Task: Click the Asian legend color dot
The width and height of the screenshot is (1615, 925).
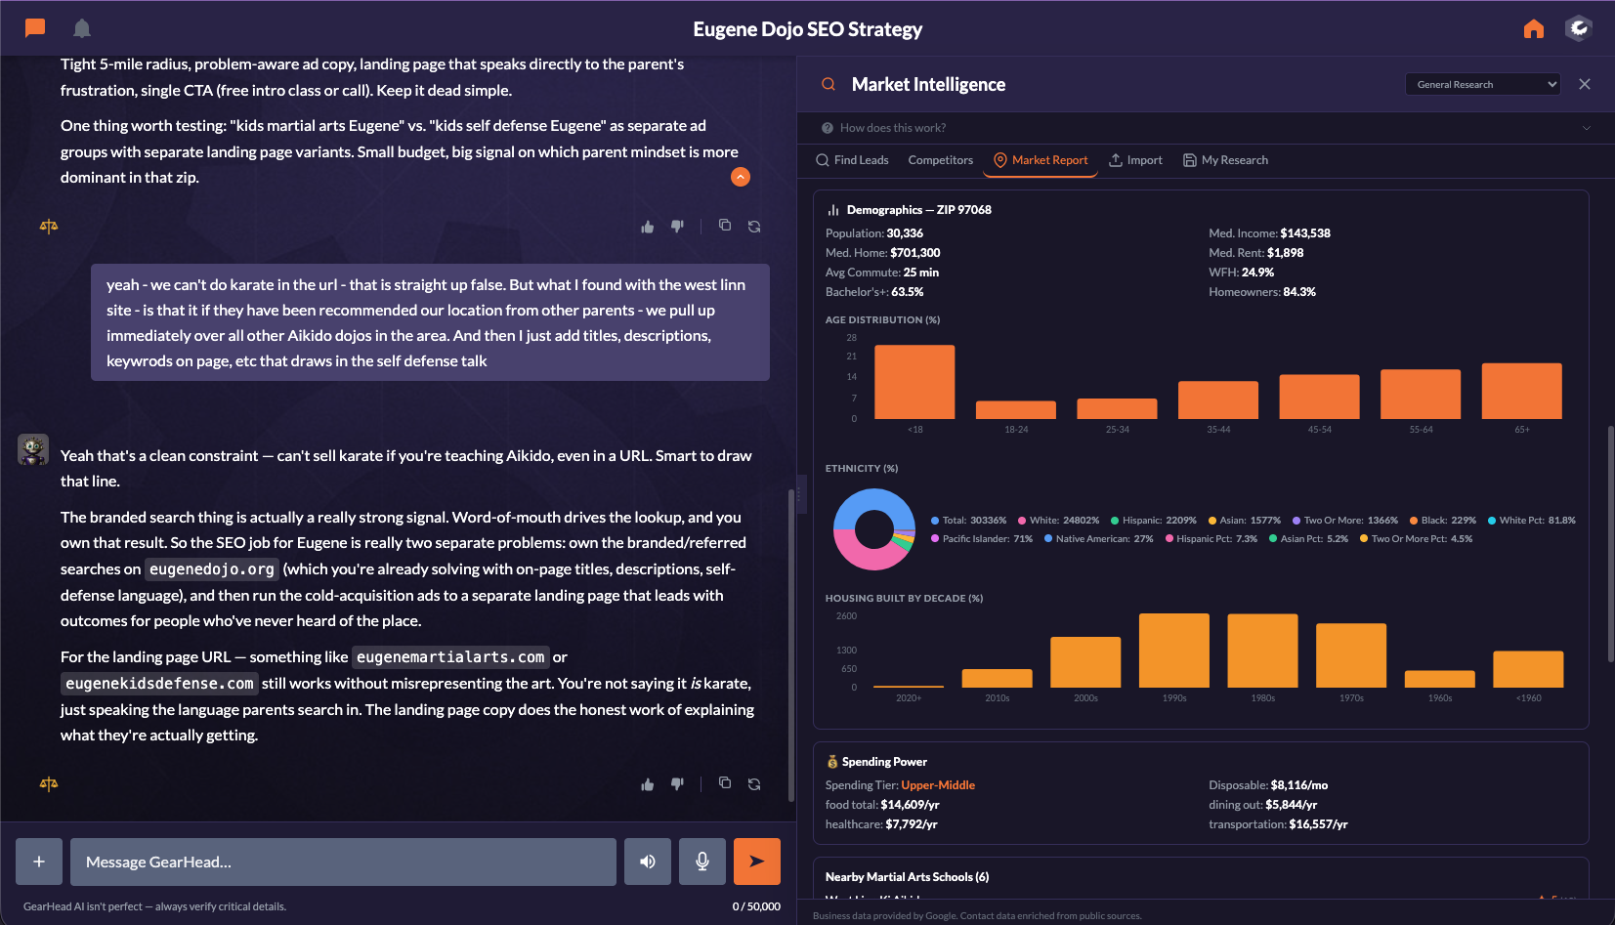Action: pyautogui.click(x=1212, y=521)
